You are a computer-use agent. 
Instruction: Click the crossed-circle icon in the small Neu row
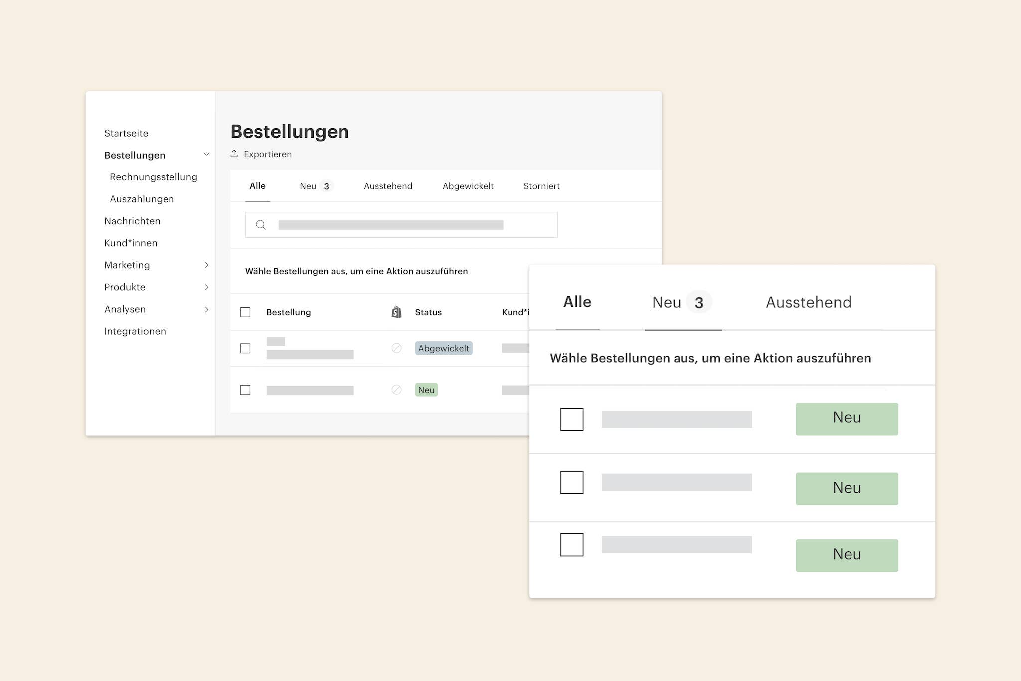[x=396, y=390]
